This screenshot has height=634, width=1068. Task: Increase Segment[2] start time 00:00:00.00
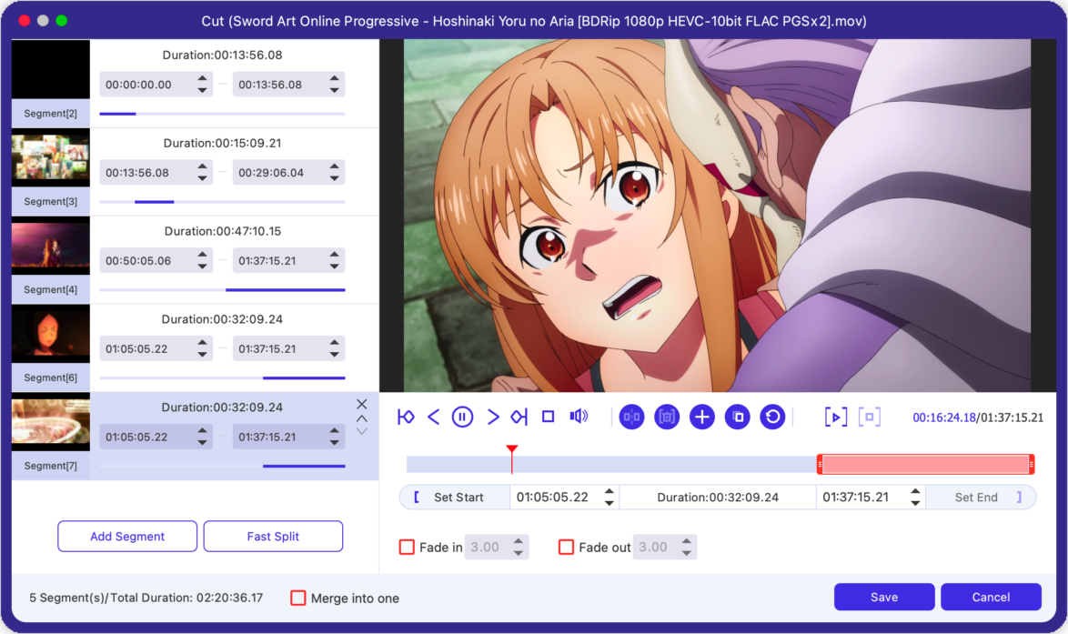pos(202,79)
